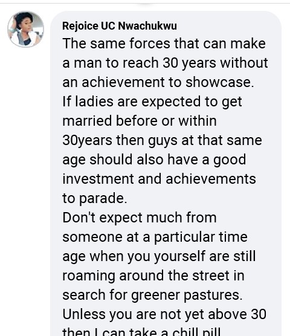Click the line 'a man to reach 30 years without'
This screenshot has width=290, height=336.
tap(165, 63)
